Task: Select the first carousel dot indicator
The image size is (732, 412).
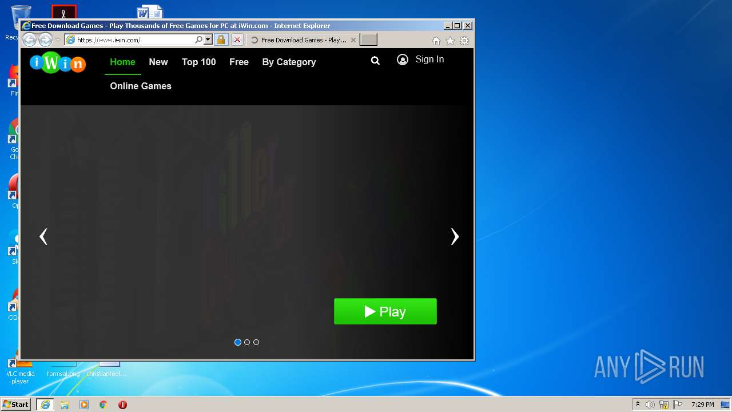Action: (x=238, y=342)
